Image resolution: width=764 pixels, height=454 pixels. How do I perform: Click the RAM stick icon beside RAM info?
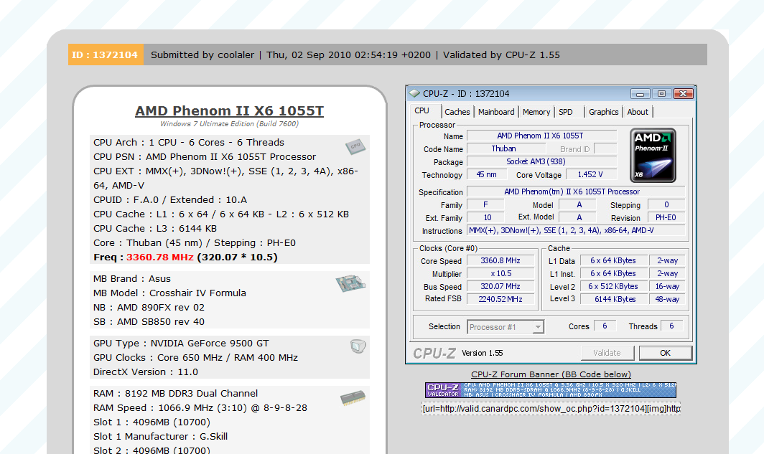pos(353,397)
